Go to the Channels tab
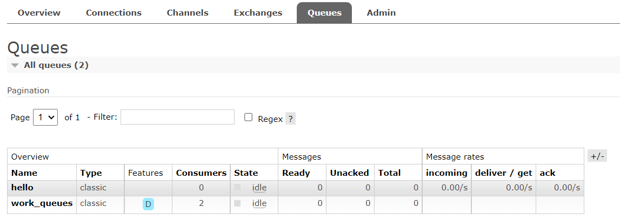The height and width of the screenshot is (220, 620). 188,13
